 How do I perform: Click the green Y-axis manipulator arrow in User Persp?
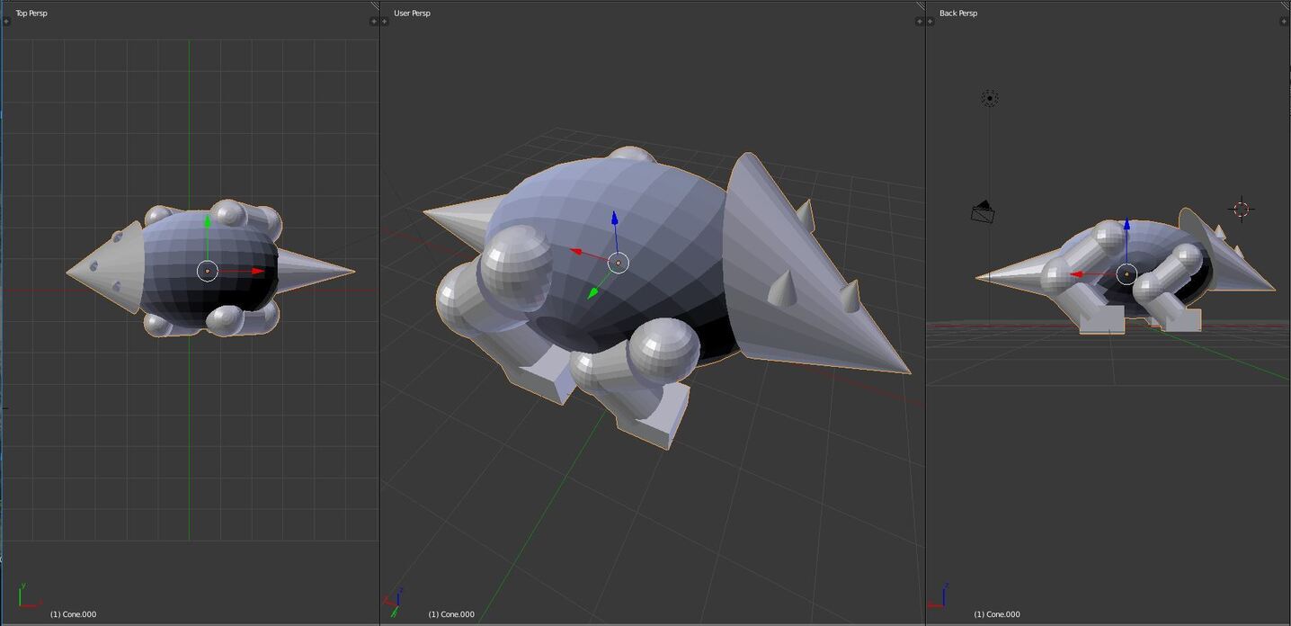(594, 292)
